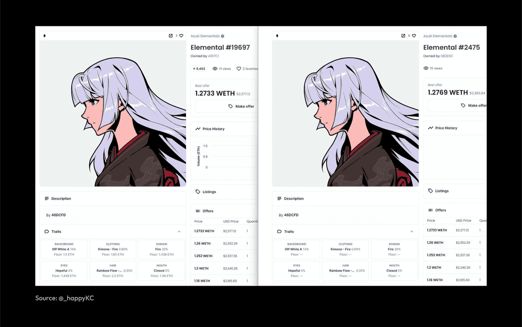
Task: Click rank badge # 6,402
Action: 199,69
